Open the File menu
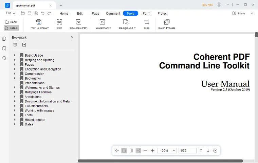 10,13
